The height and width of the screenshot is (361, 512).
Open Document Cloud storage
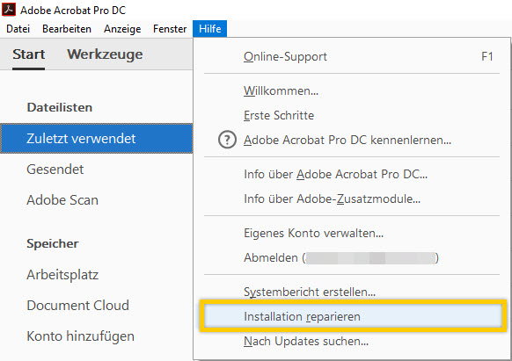[77, 306]
